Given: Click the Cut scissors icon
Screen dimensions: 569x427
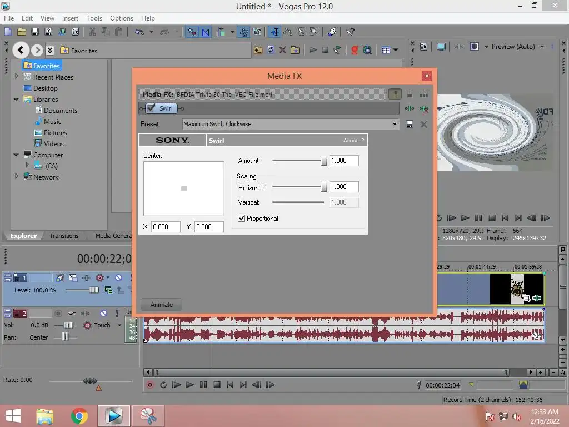Looking at the screenshot, I should (x=92, y=32).
